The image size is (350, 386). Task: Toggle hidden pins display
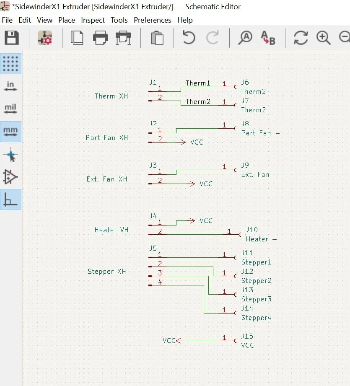tap(10, 177)
